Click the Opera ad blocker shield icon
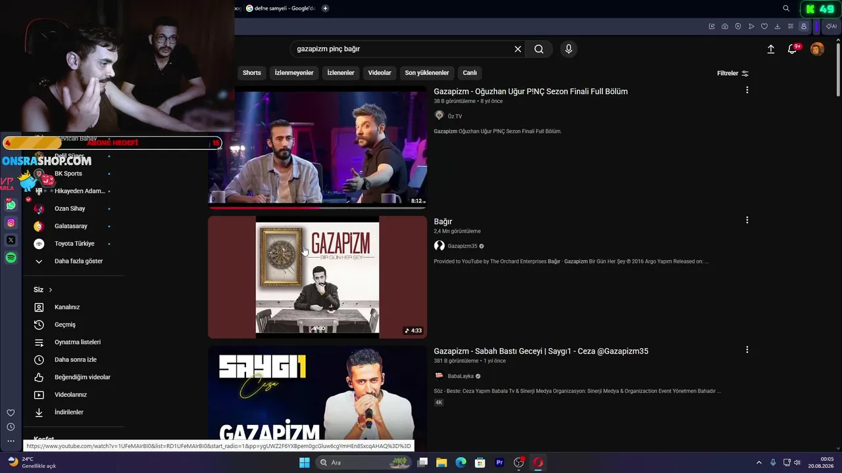842x473 pixels. coord(738,26)
